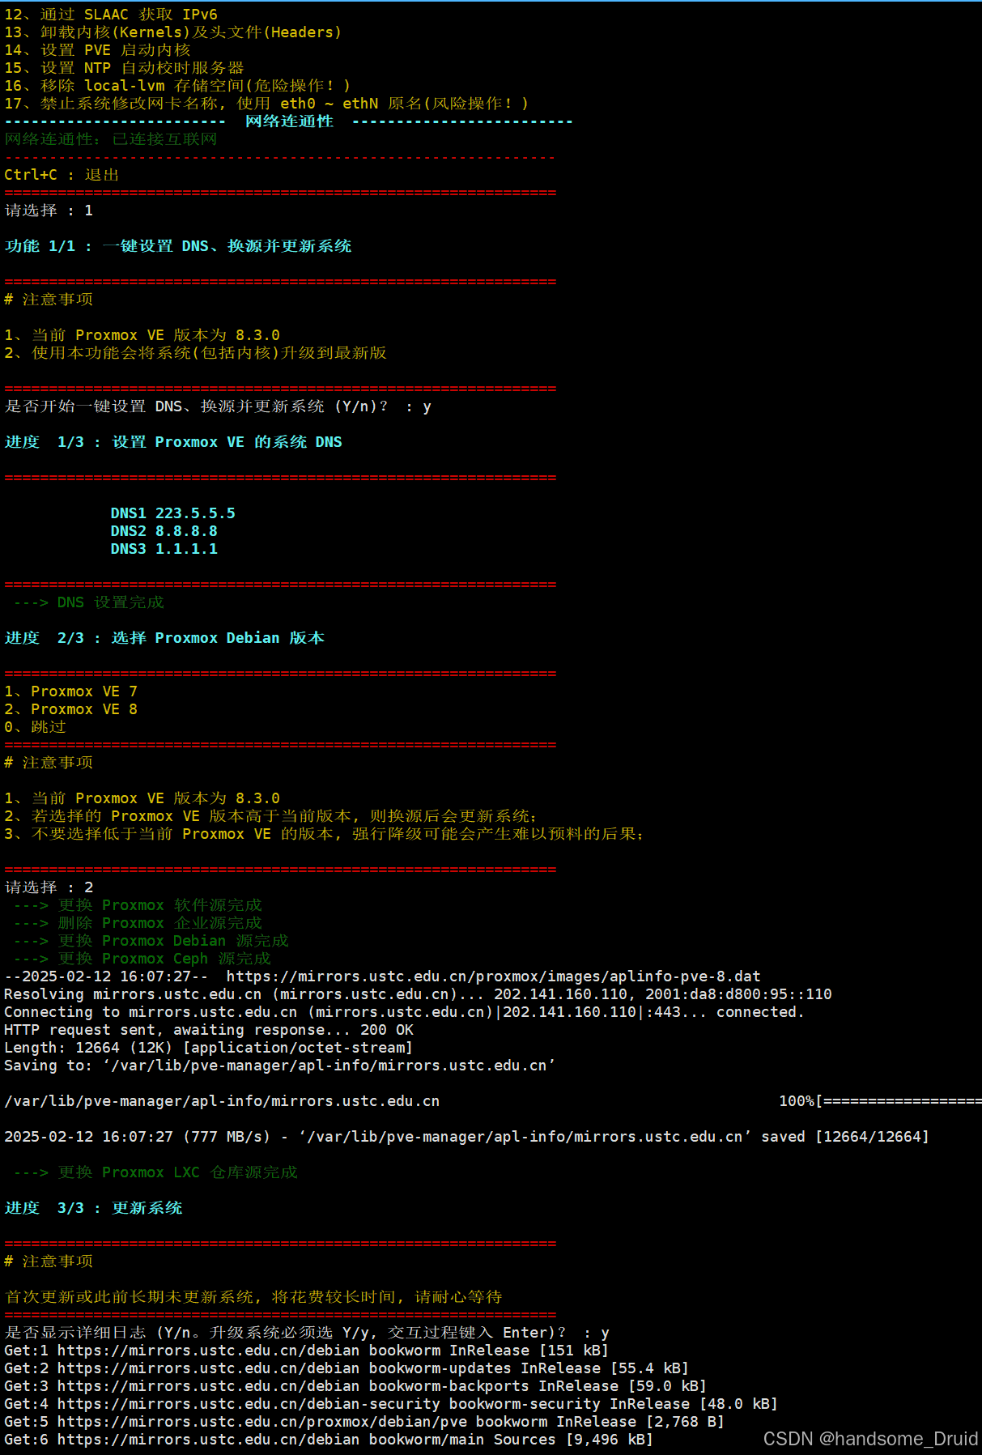Image resolution: width=982 pixels, height=1455 pixels.
Task: Click the 'DNS1 223.5.5.5' entry
Action: 173,513
